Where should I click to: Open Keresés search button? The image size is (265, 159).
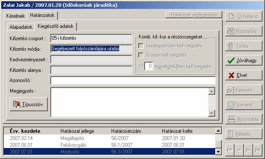coord(244,90)
